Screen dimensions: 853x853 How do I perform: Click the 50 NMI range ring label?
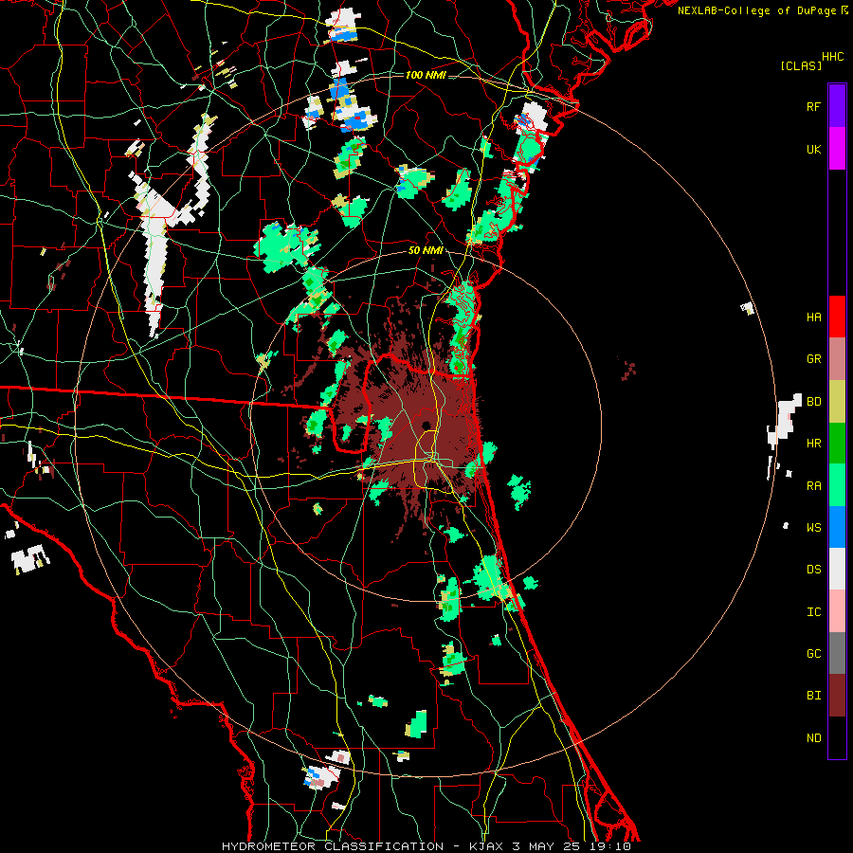click(x=426, y=251)
